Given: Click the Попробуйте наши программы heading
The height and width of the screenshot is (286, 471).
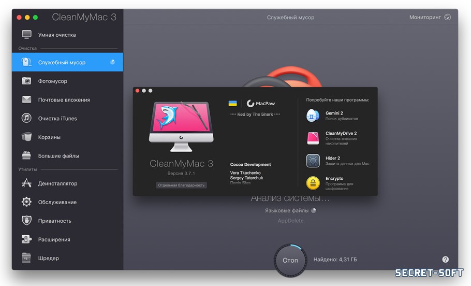Looking at the screenshot, I should click(337, 100).
